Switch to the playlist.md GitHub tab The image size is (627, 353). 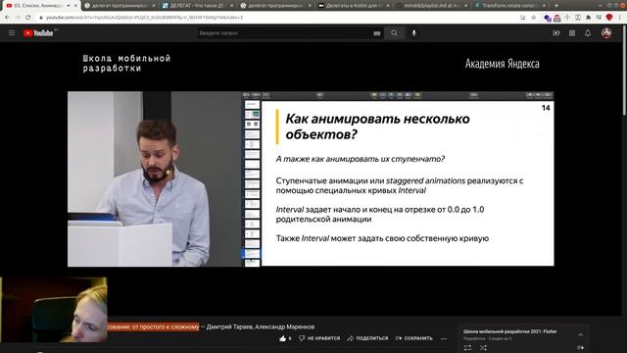[431, 6]
